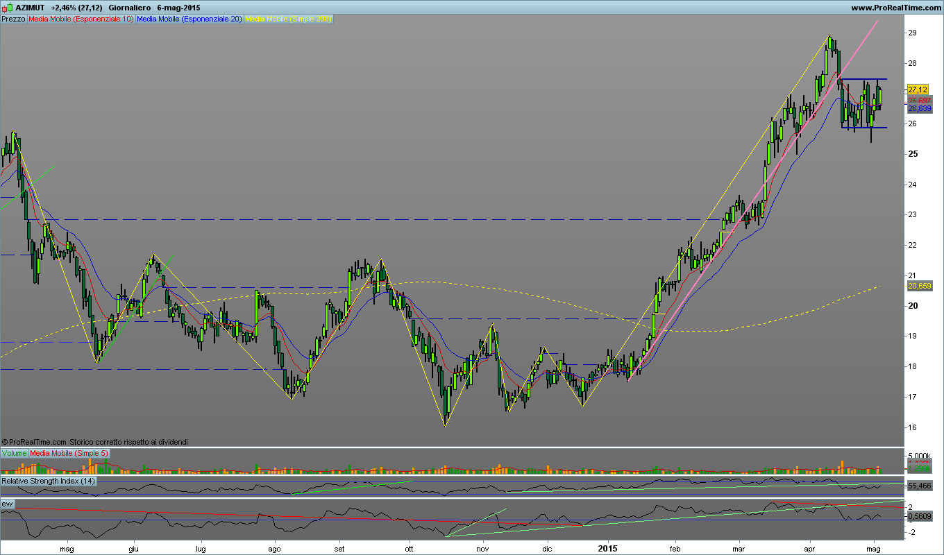944x555 pixels.
Task: Click the 5.000k volume axis label
Action: (919, 455)
